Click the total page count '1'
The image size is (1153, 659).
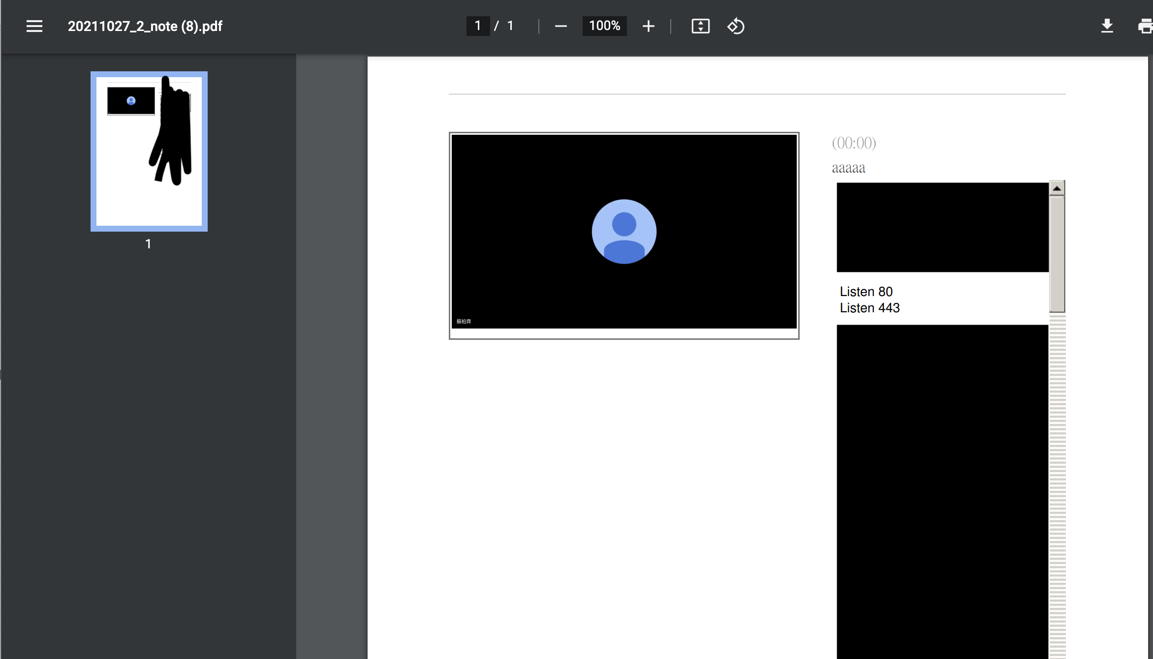[510, 26]
